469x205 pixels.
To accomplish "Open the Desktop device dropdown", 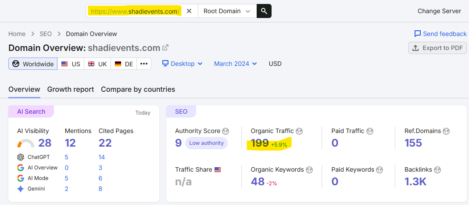I will (183, 64).
